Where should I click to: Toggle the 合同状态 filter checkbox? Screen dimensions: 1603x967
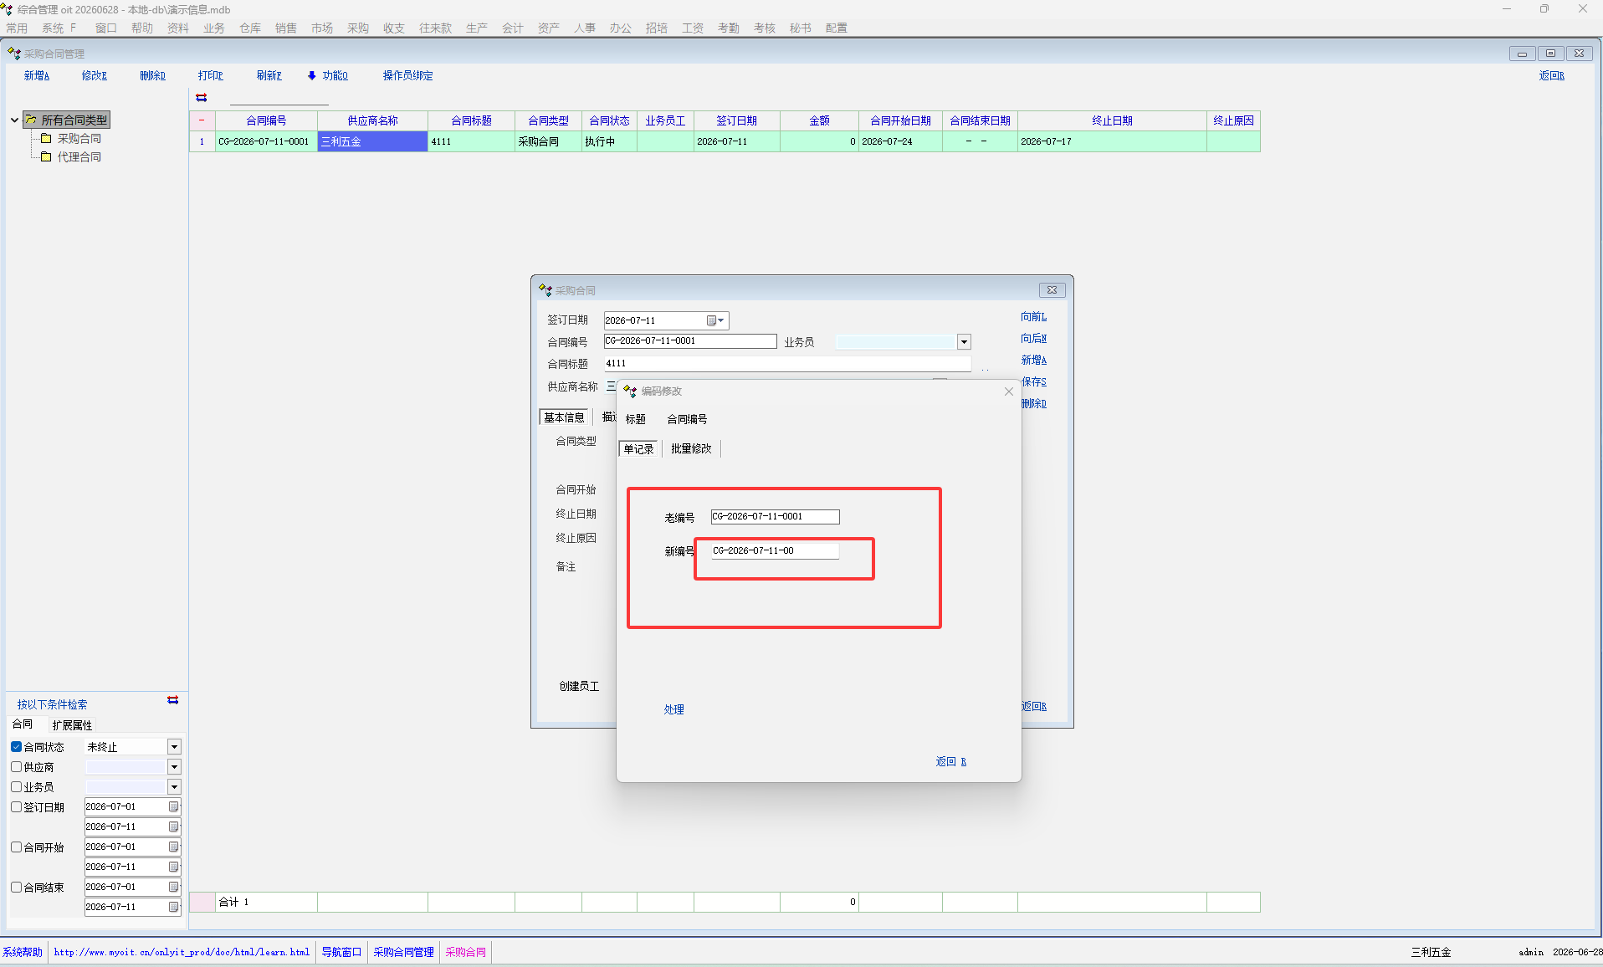(16, 747)
